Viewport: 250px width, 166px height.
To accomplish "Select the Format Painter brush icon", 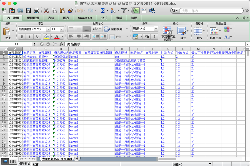I will pos(70,11).
